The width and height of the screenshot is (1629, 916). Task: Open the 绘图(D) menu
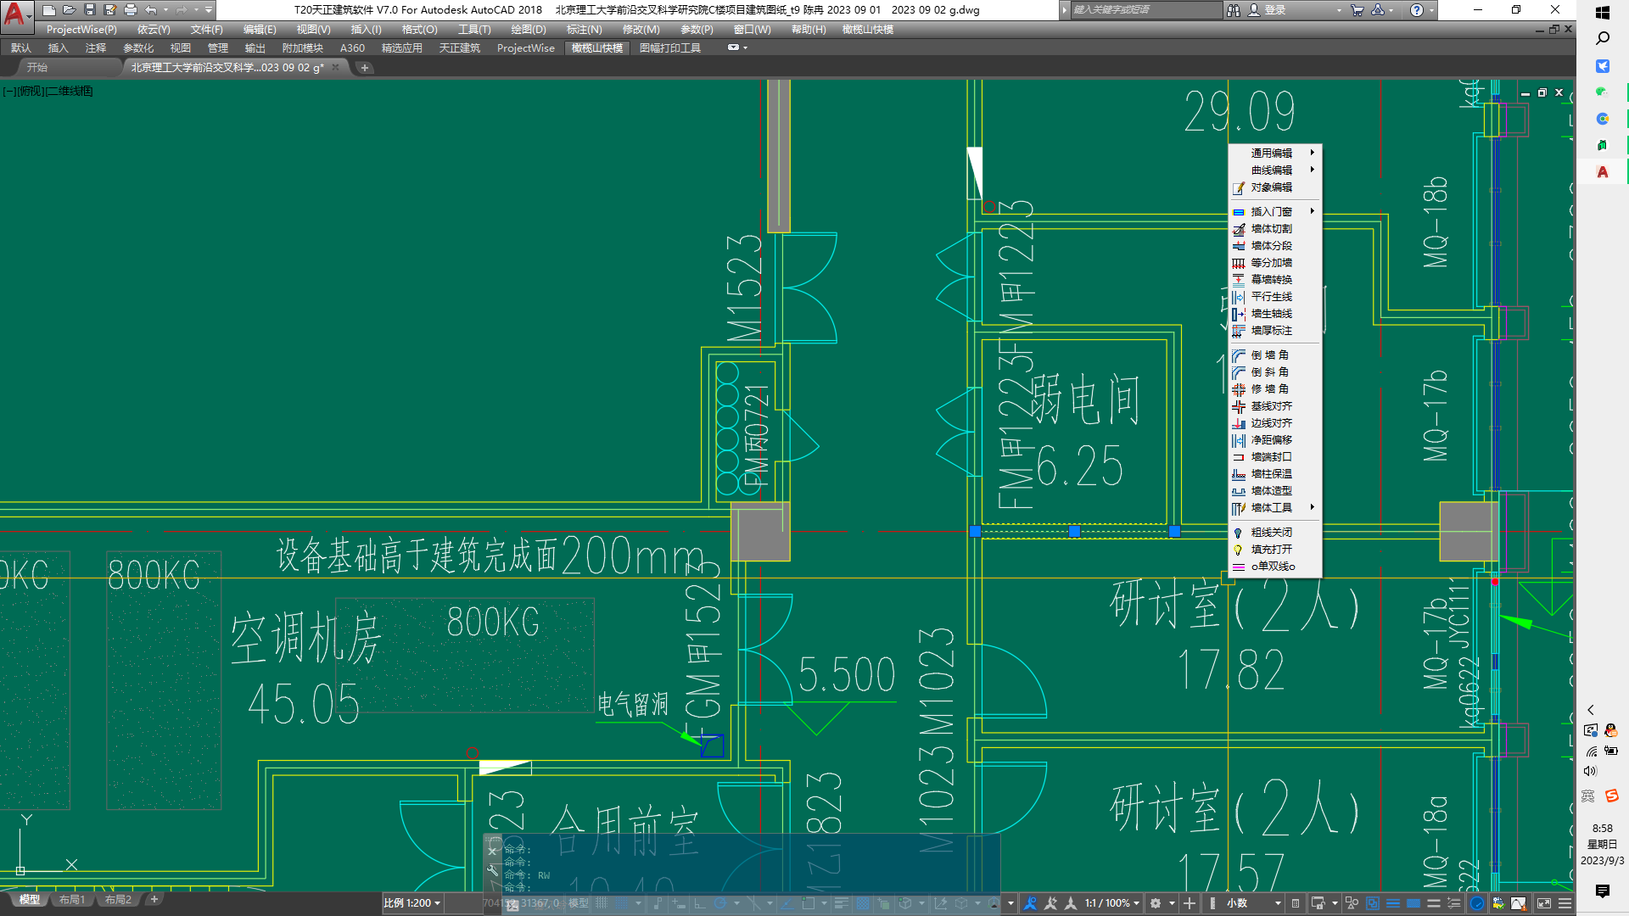click(x=529, y=30)
